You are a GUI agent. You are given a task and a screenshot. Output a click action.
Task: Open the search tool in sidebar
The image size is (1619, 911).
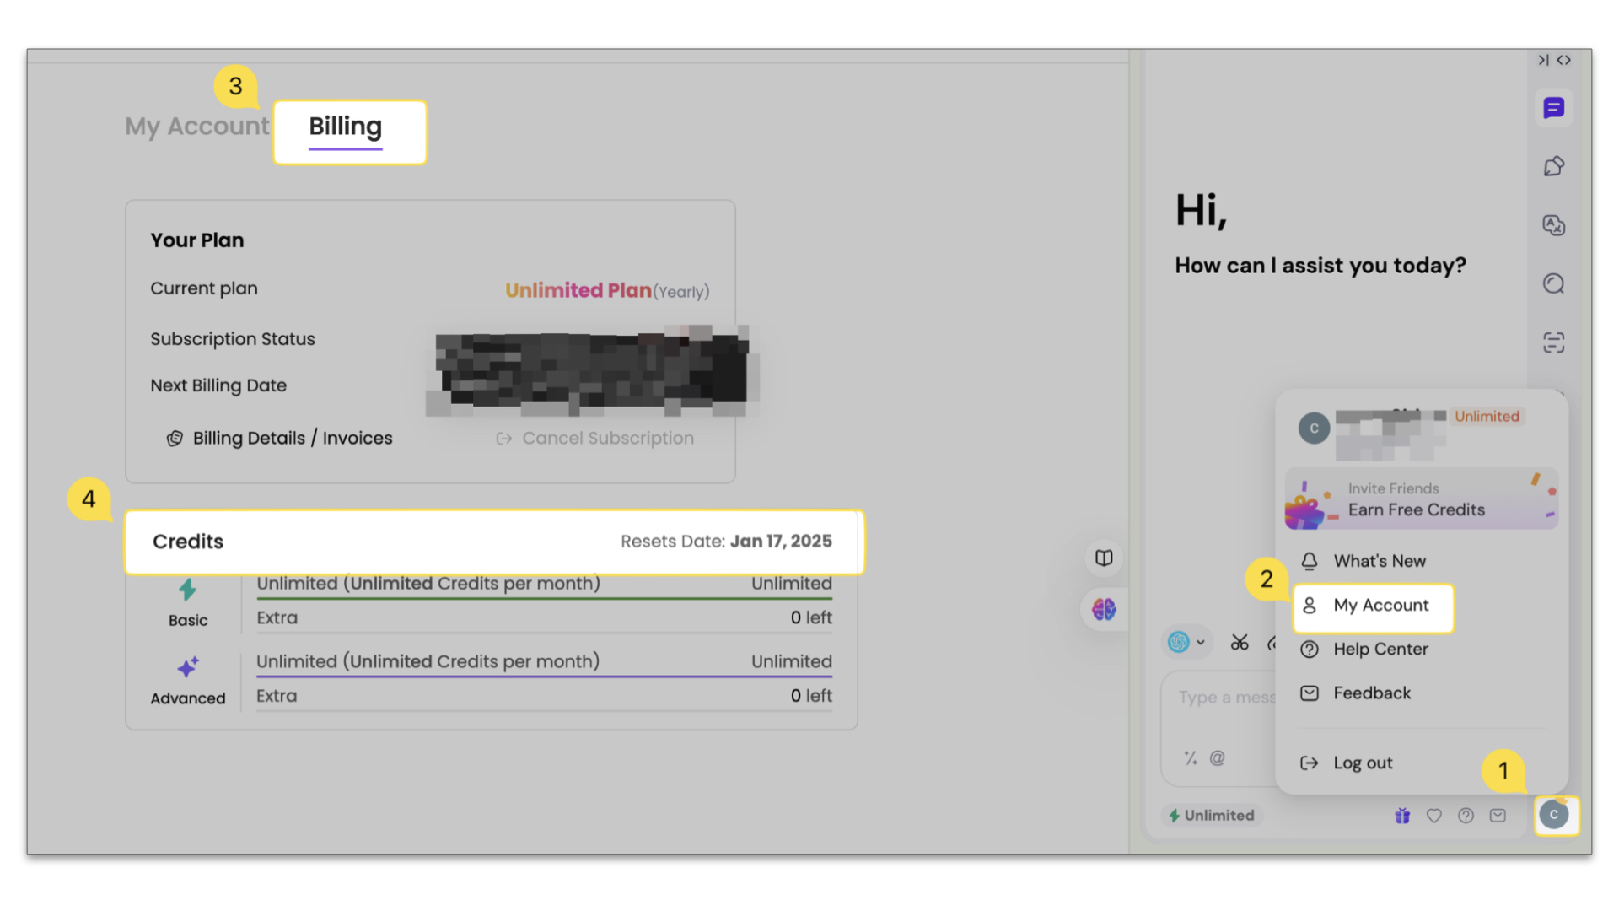[x=1553, y=283]
